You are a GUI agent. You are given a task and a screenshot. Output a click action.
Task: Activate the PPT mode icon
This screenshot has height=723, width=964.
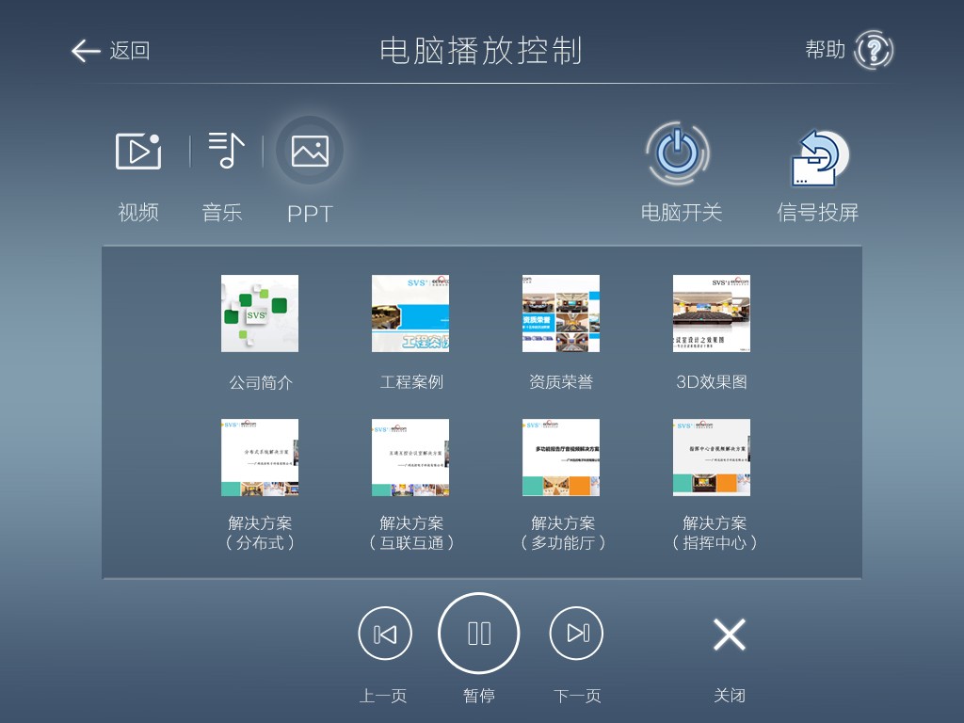coord(311,150)
